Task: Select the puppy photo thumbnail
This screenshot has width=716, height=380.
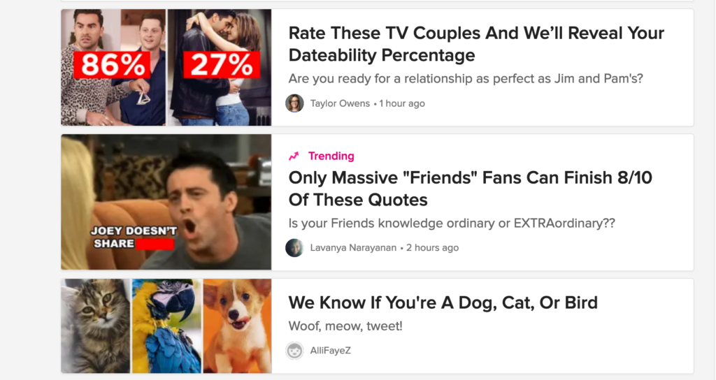Action: coord(237,326)
